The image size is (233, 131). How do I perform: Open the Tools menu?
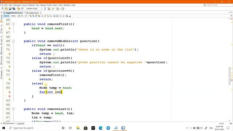pyautogui.click(x=60, y=5)
